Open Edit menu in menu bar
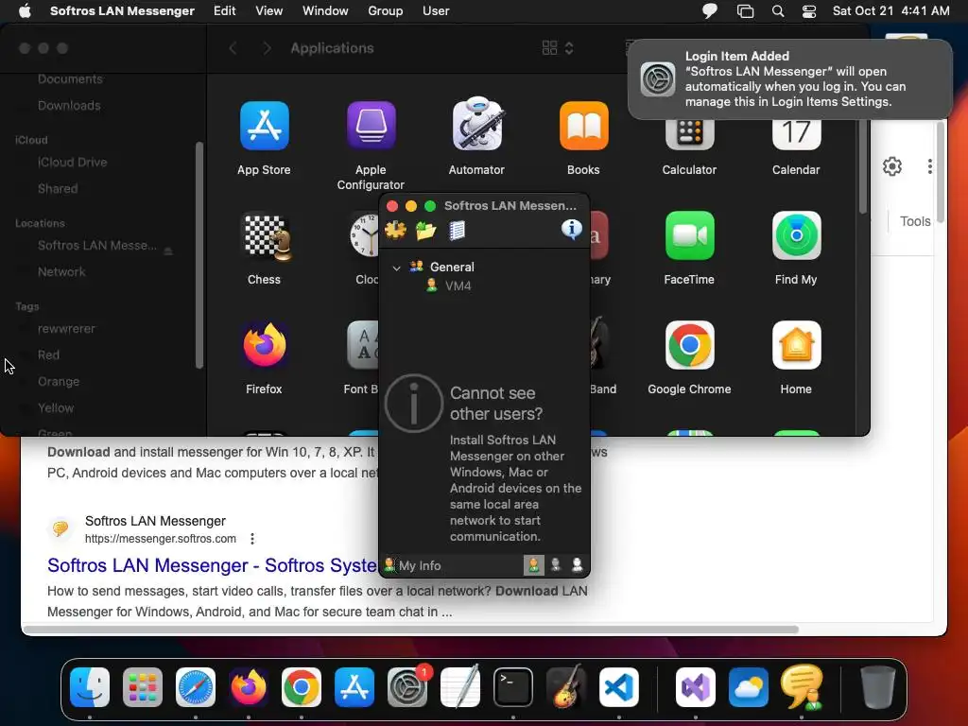Screen dimensions: 968x726 tap(225, 11)
